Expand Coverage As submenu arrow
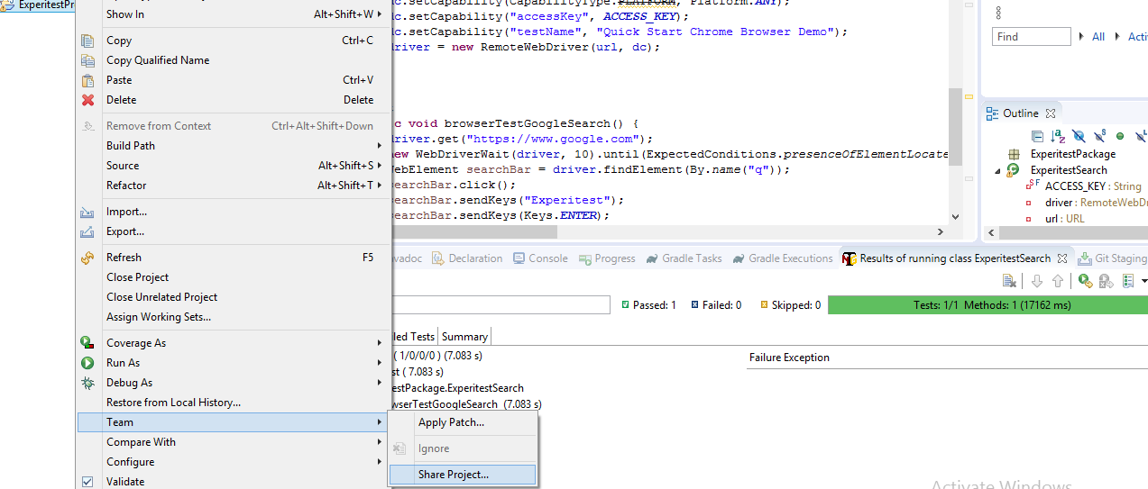Viewport: 1148px width, 489px height. coord(380,343)
